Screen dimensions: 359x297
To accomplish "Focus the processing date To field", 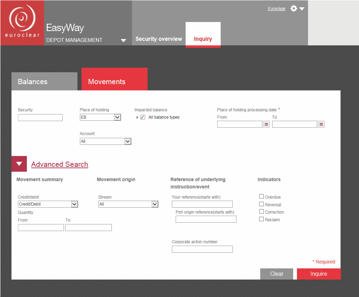I will (x=294, y=124).
